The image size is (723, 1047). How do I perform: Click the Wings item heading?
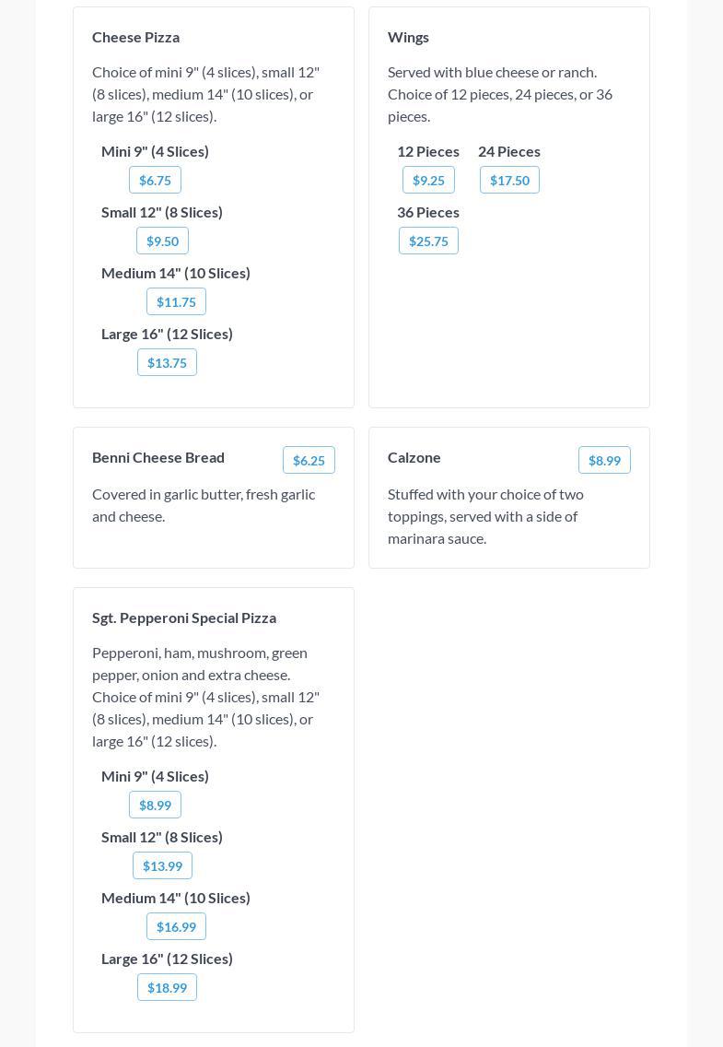tap(408, 37)
